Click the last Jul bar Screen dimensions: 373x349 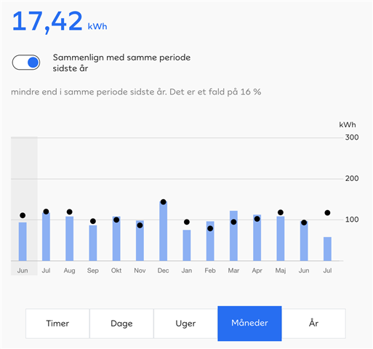pos(327,249)
